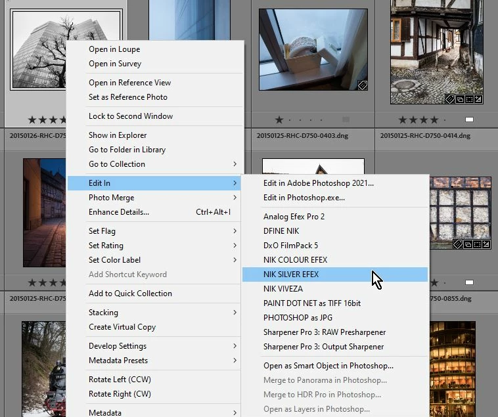Click collection badge on 0414 alley photo
498x417 pixels.
(x=459, y=99)
